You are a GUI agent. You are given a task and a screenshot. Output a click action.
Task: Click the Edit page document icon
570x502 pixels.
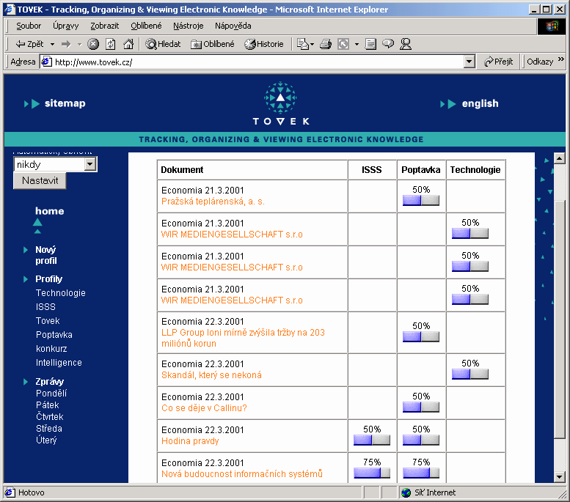click(x=370, y=44)
